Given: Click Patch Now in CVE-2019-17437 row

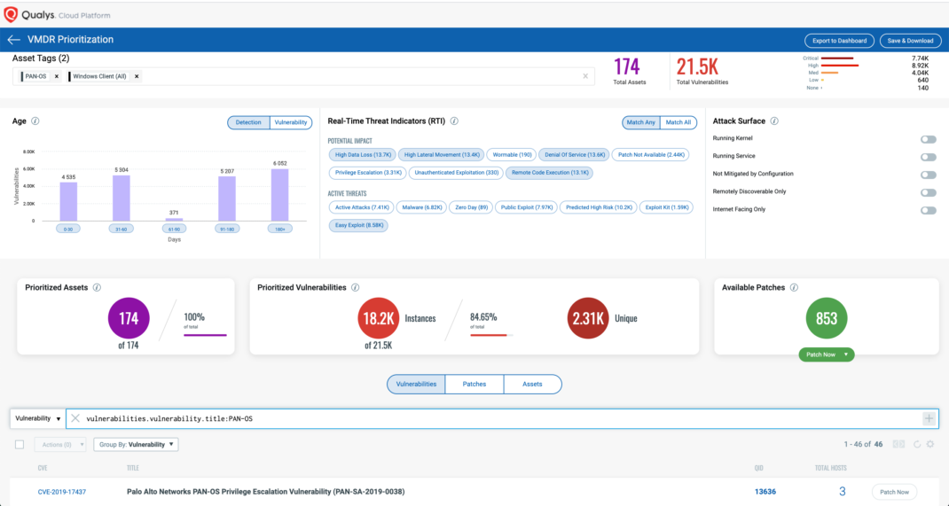Looking at the screenshot, I should point(894,492).
